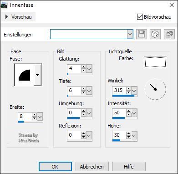Click the reset to default icon
This screenshot has height=174, width=178.
169,34
